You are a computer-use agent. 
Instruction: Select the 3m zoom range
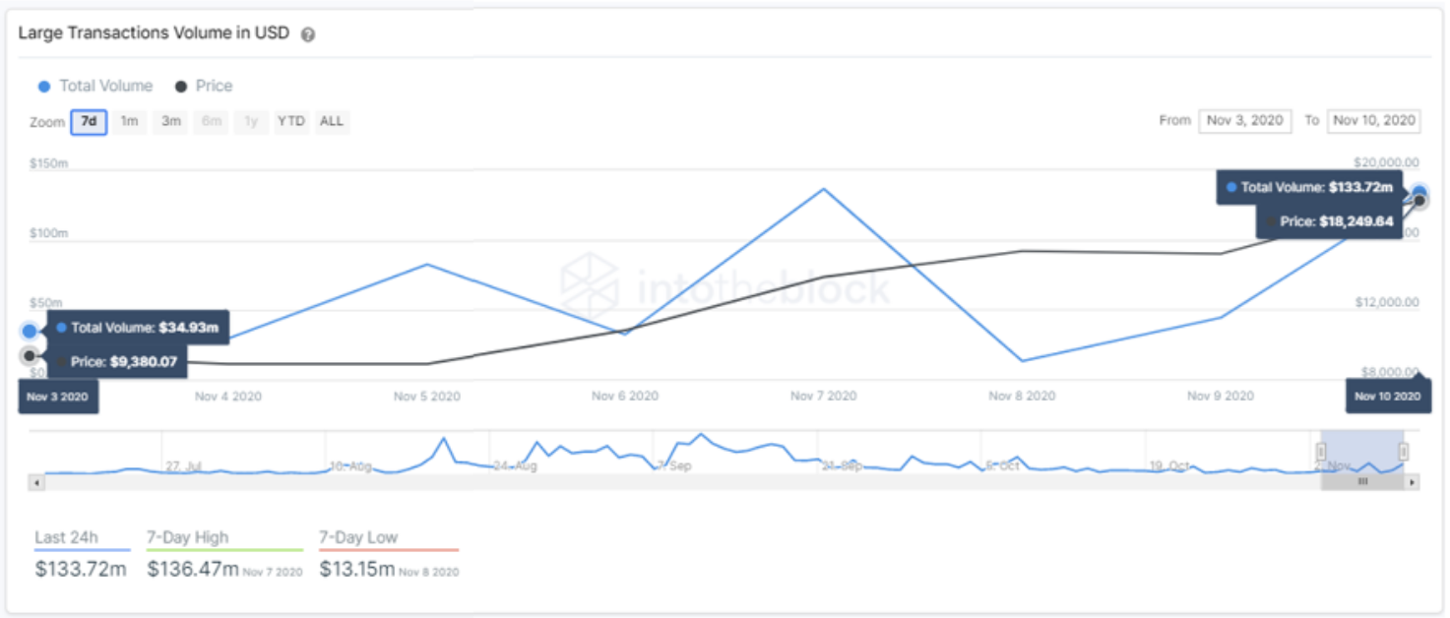pos(170,122)
